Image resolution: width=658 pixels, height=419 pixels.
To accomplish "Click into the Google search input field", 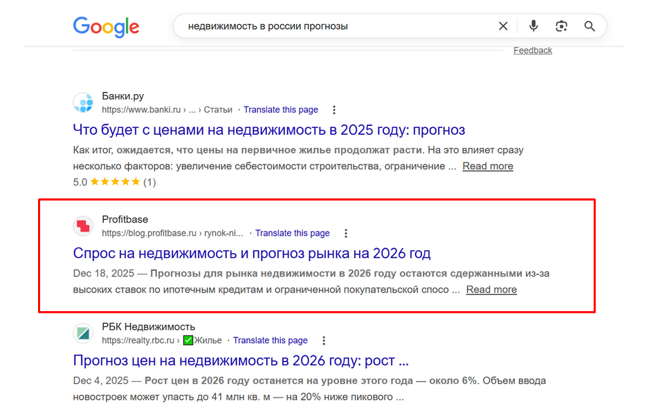I will 332,26.
